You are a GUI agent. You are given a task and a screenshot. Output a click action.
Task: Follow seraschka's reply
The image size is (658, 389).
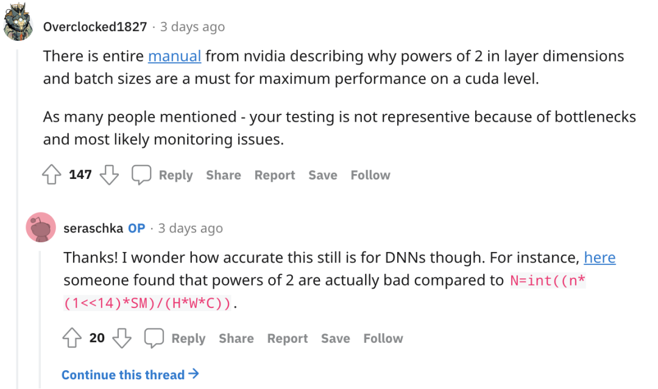coord(383,338)
